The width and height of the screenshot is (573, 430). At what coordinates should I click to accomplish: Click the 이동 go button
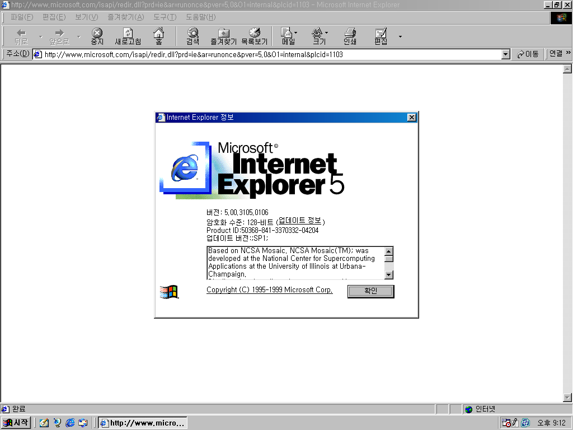coord(528,54)
